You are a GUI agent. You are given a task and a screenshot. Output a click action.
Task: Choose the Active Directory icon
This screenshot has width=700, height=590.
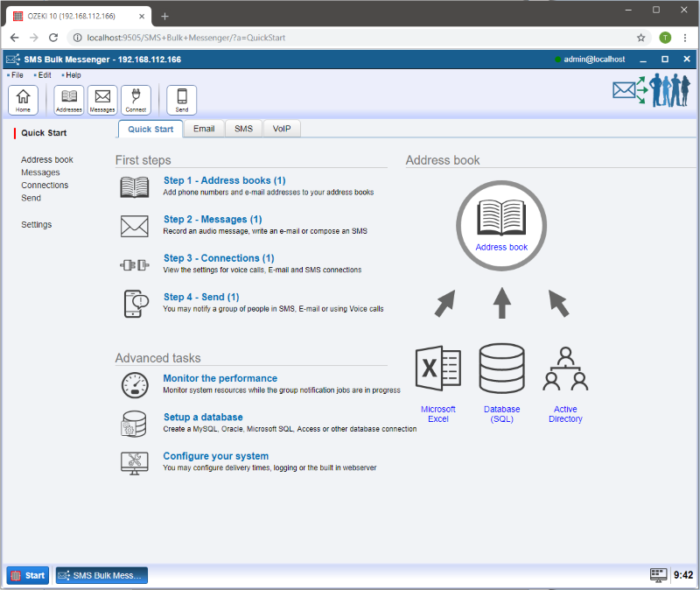tap(565, 369)
